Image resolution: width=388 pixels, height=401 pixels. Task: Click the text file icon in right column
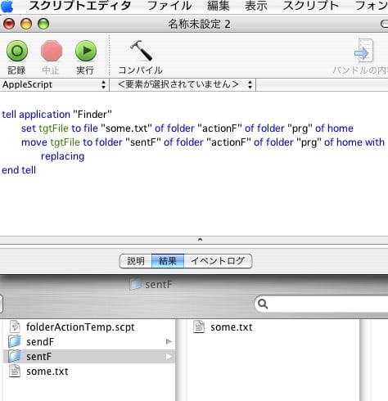click(x=199, y=327)
